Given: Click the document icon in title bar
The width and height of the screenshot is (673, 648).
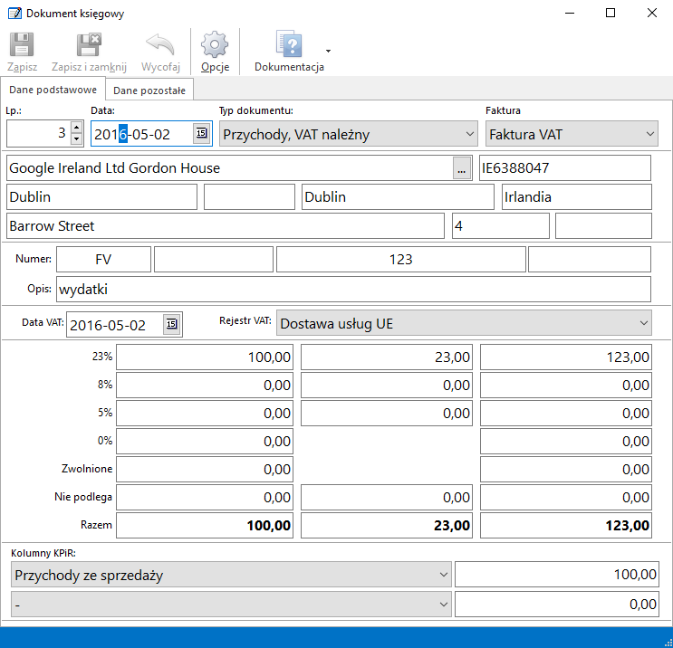Looking at the screenshot, I should [14, 14].
